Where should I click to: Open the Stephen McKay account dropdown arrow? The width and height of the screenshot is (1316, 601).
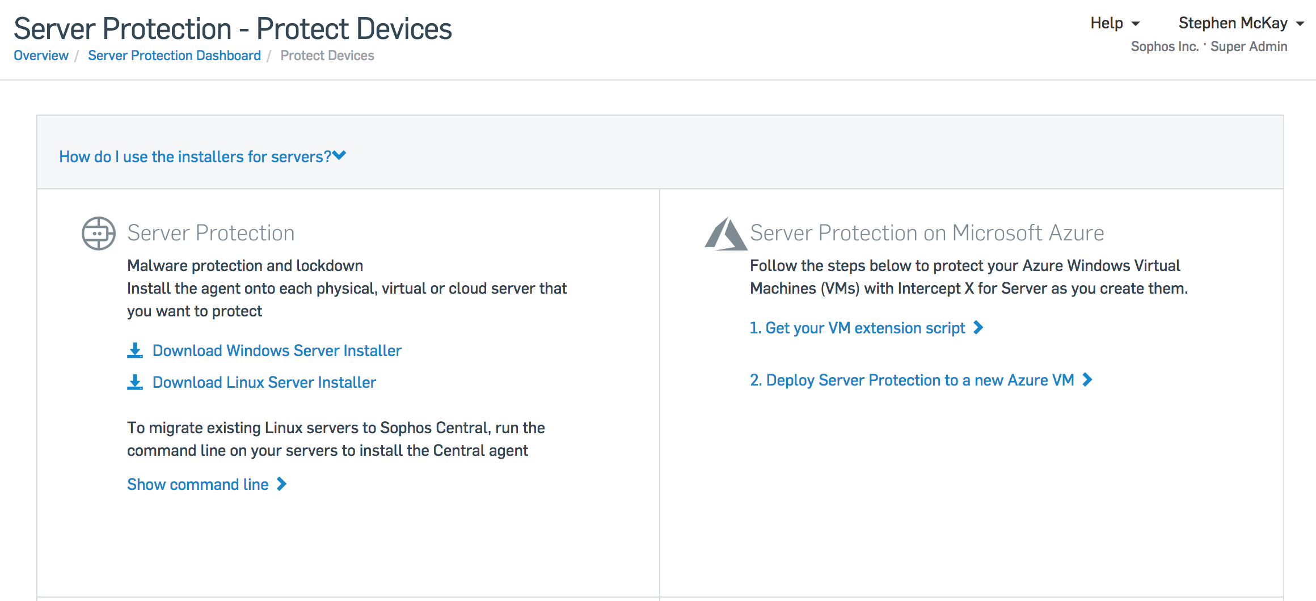(1300, 24)
